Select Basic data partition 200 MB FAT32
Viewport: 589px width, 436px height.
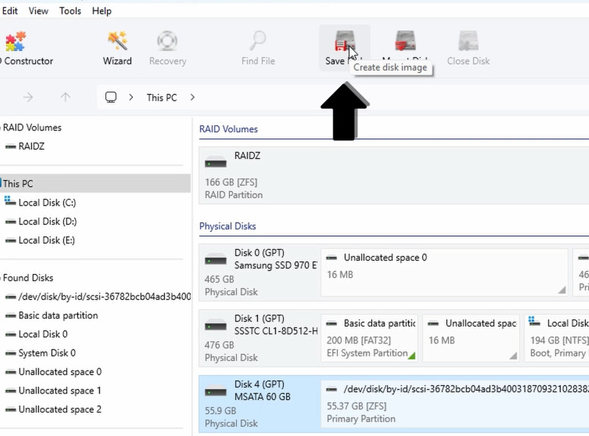tap(370, 338)
